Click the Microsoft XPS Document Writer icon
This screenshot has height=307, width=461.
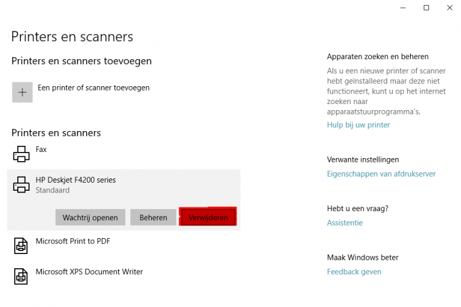coord(21,276)
